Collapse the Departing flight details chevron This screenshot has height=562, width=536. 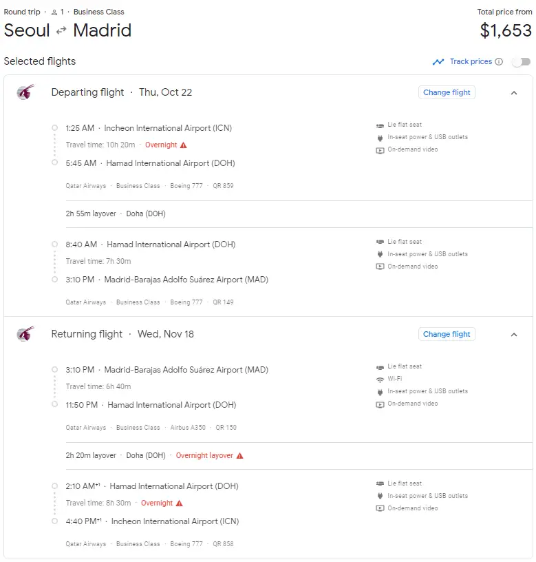point(513,93)
